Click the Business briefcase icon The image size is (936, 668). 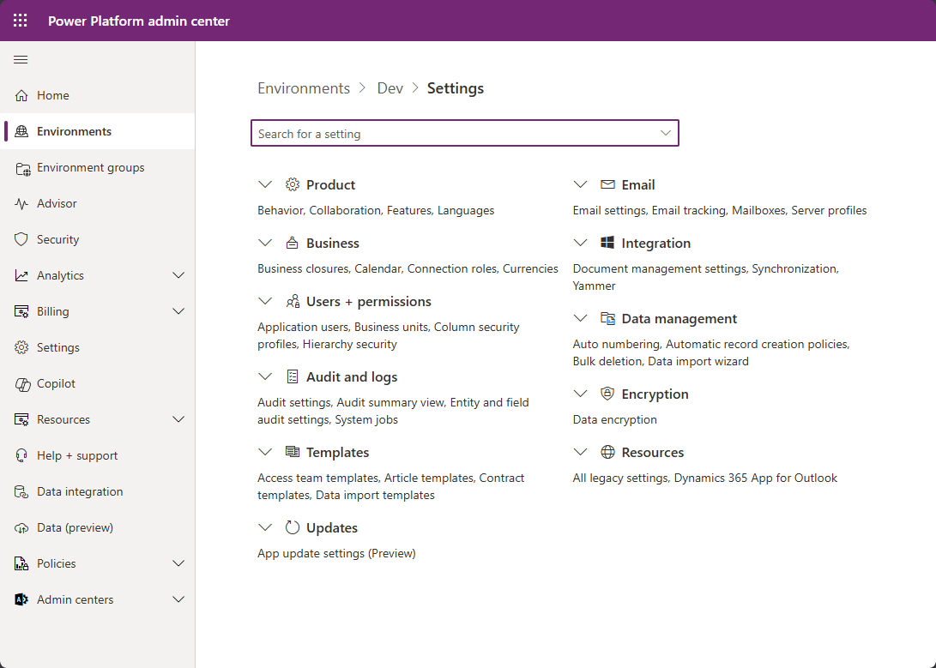click(292, 243)
